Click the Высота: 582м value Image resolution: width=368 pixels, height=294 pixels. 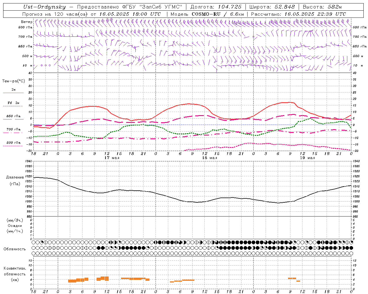point(322,7)
